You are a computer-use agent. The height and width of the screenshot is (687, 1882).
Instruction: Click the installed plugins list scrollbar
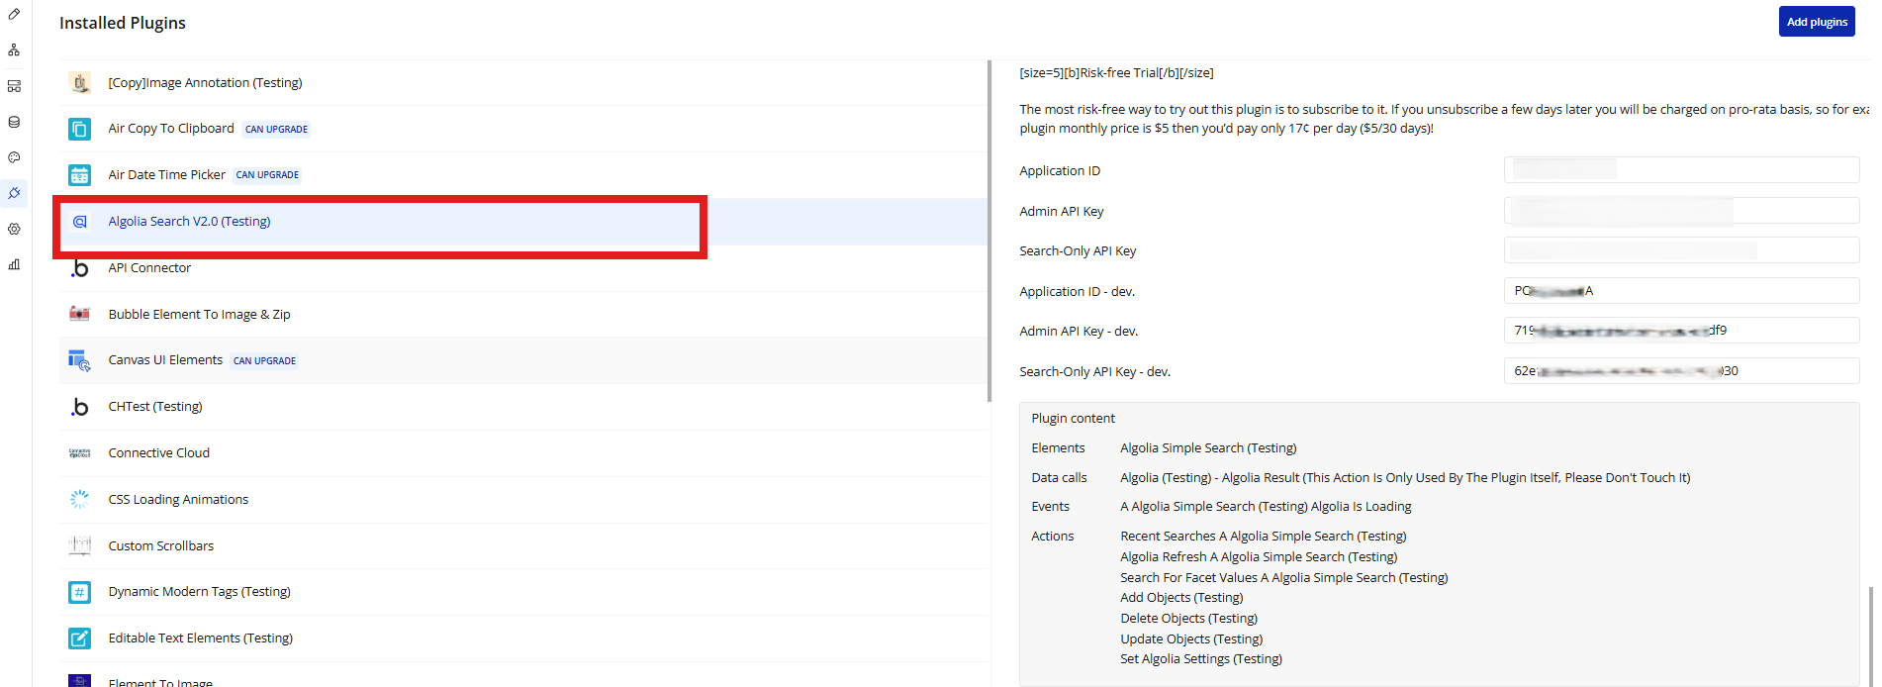(x=989, y=231)
